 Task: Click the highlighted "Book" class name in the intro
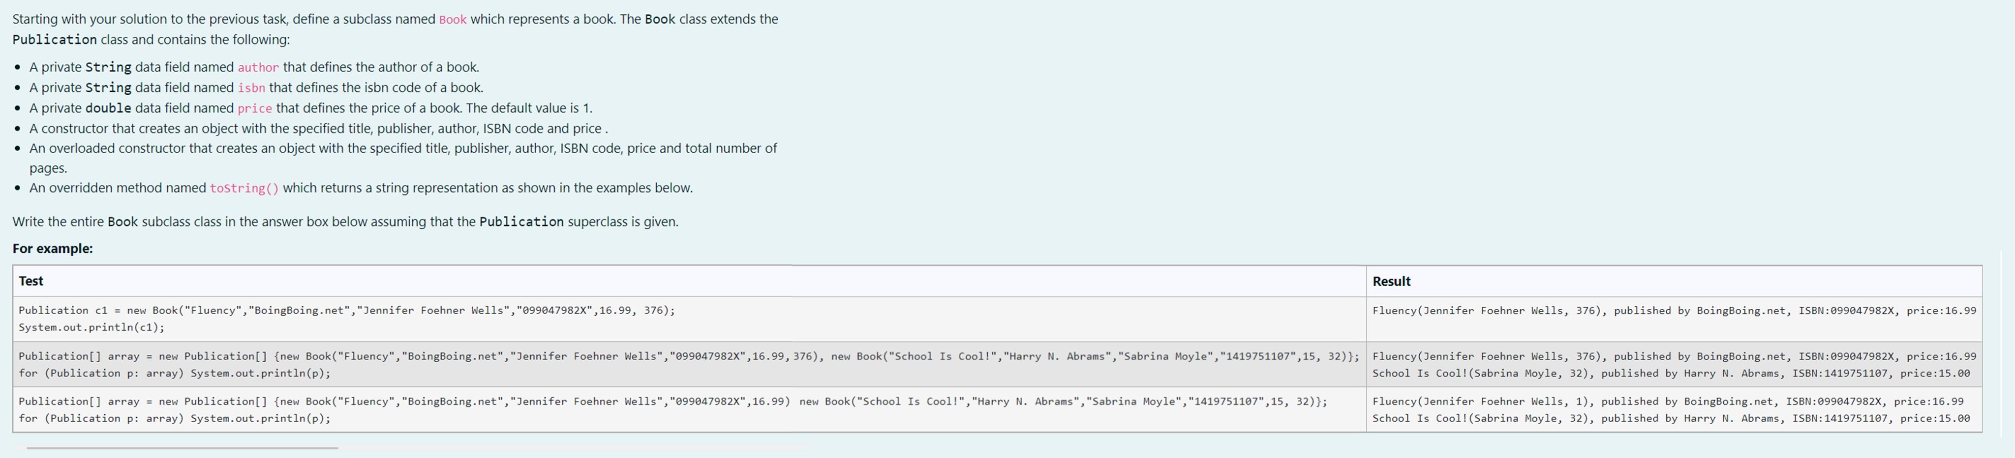453,19
